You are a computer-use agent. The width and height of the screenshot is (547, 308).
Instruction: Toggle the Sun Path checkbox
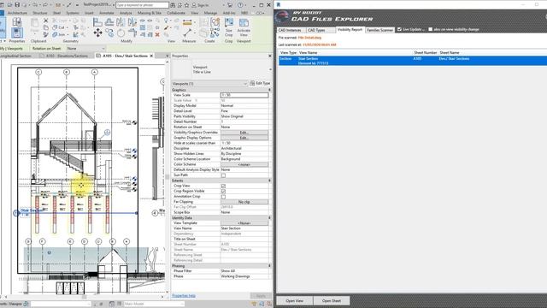point(223,175)
